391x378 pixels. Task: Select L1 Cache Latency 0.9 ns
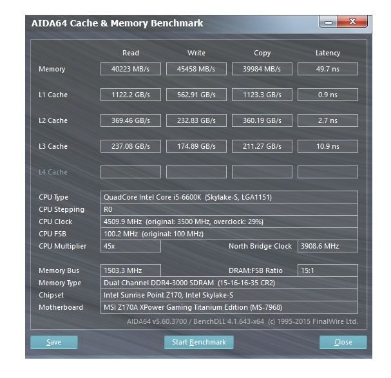(x=328, y=95)
